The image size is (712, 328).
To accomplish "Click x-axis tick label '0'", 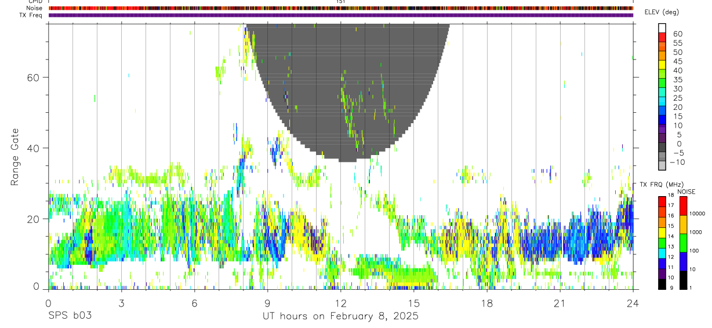I will tap(49, 304).
